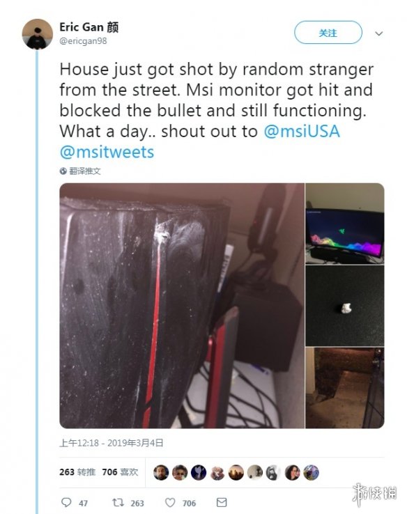Viewport: 407px width, 514px height.
Task: Click the last liker avatar in the row
Action: click(x=311, y=472)
